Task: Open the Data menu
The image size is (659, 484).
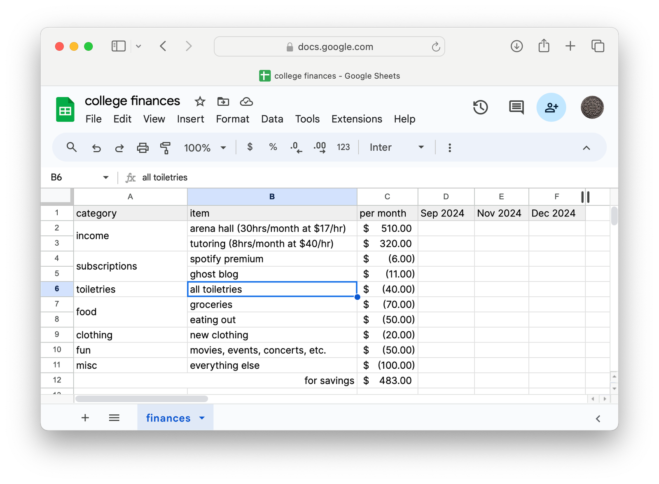Action: [x=272, y=119]
